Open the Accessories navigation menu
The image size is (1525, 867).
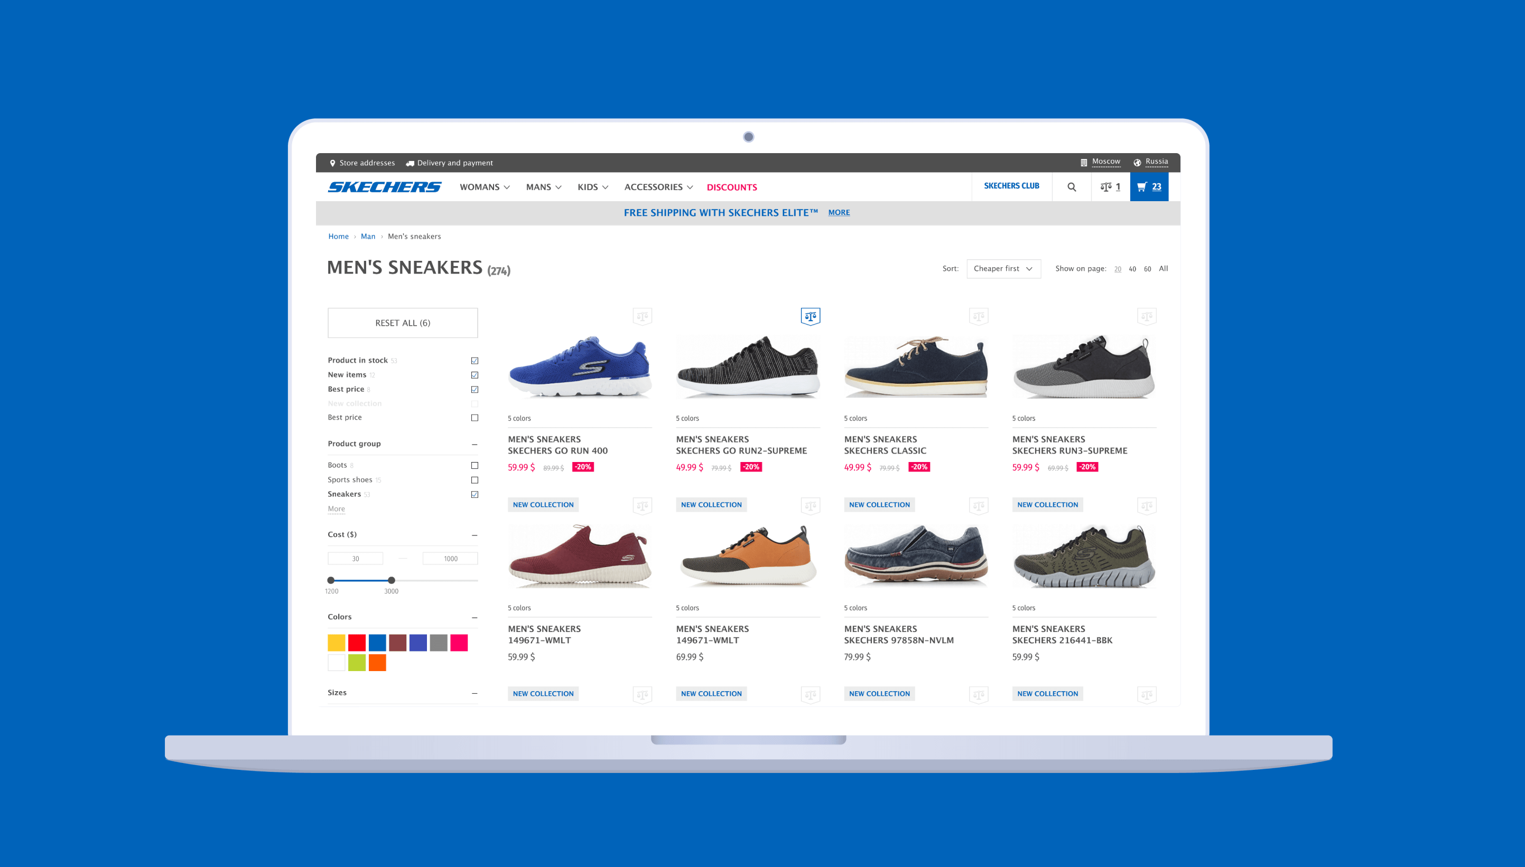658,187
